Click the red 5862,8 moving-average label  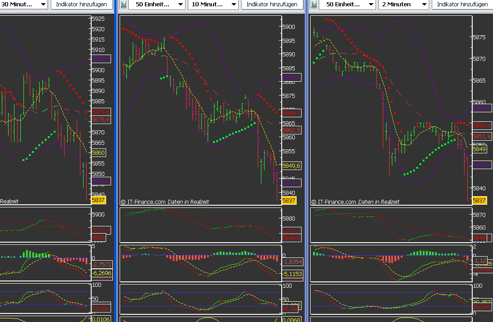click(x=292, y=231)
